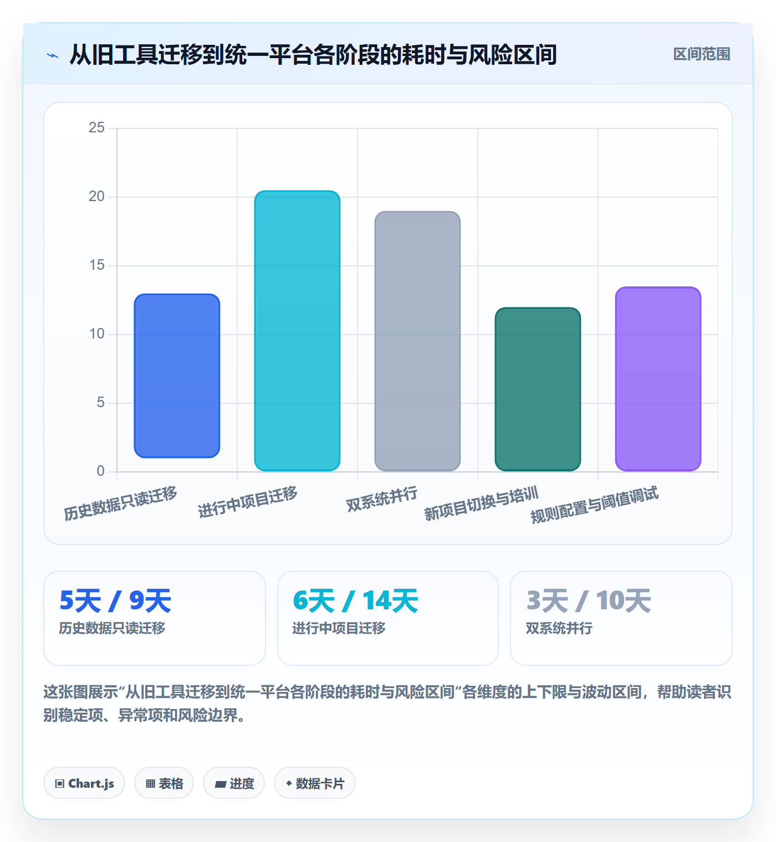This screenshot has height=842, width=776.
Task: Click the 历史数据只读迁移 caption in first card
Action: click(x=113, y=628)
